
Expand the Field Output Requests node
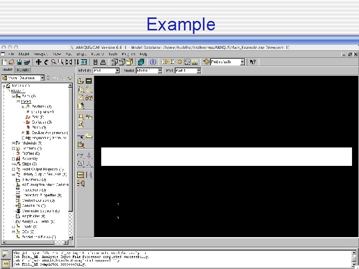13,169
